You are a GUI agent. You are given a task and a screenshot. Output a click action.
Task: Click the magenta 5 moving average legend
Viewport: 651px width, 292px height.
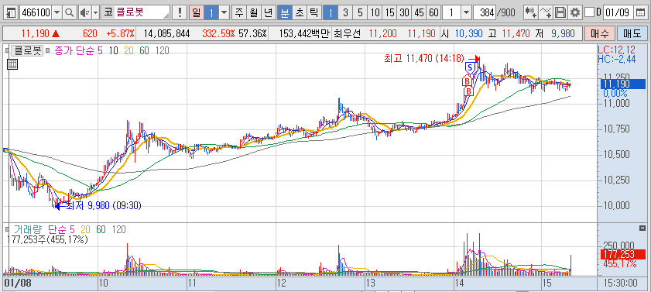click(x=100, y=50)
